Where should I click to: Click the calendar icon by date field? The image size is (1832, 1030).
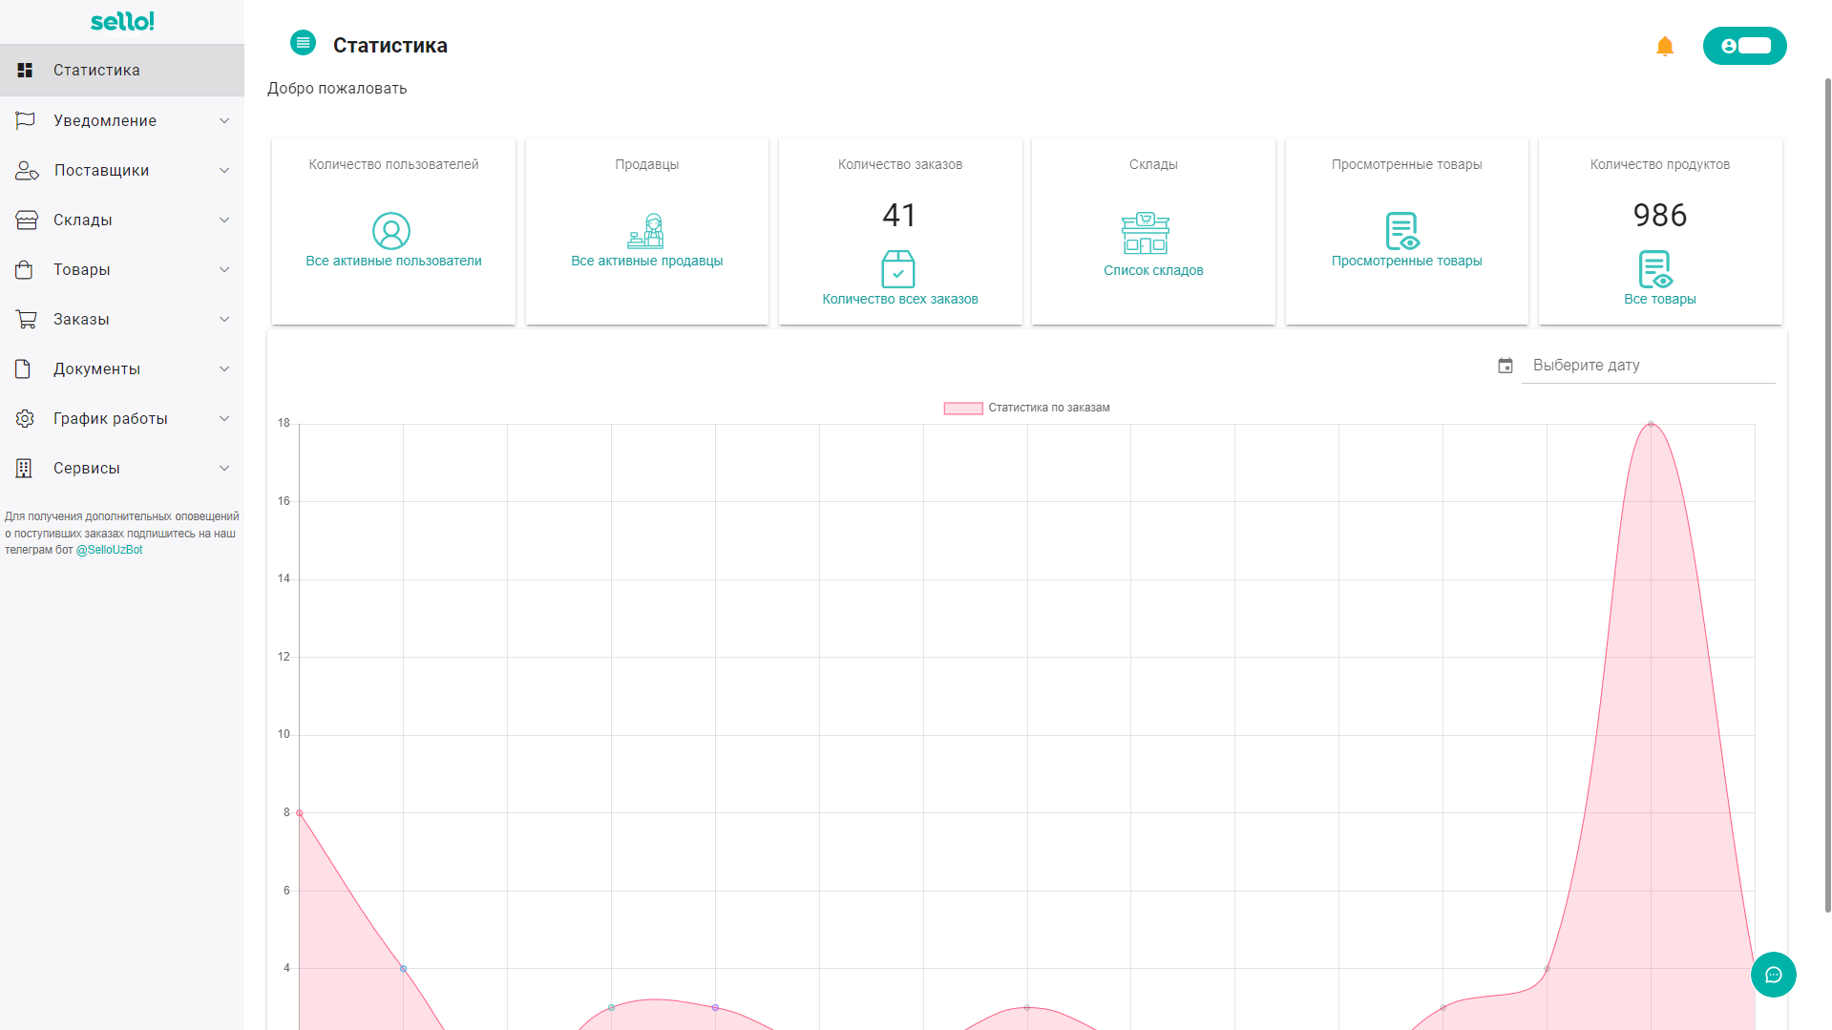pyautogui.click(x=1506, y=366)
